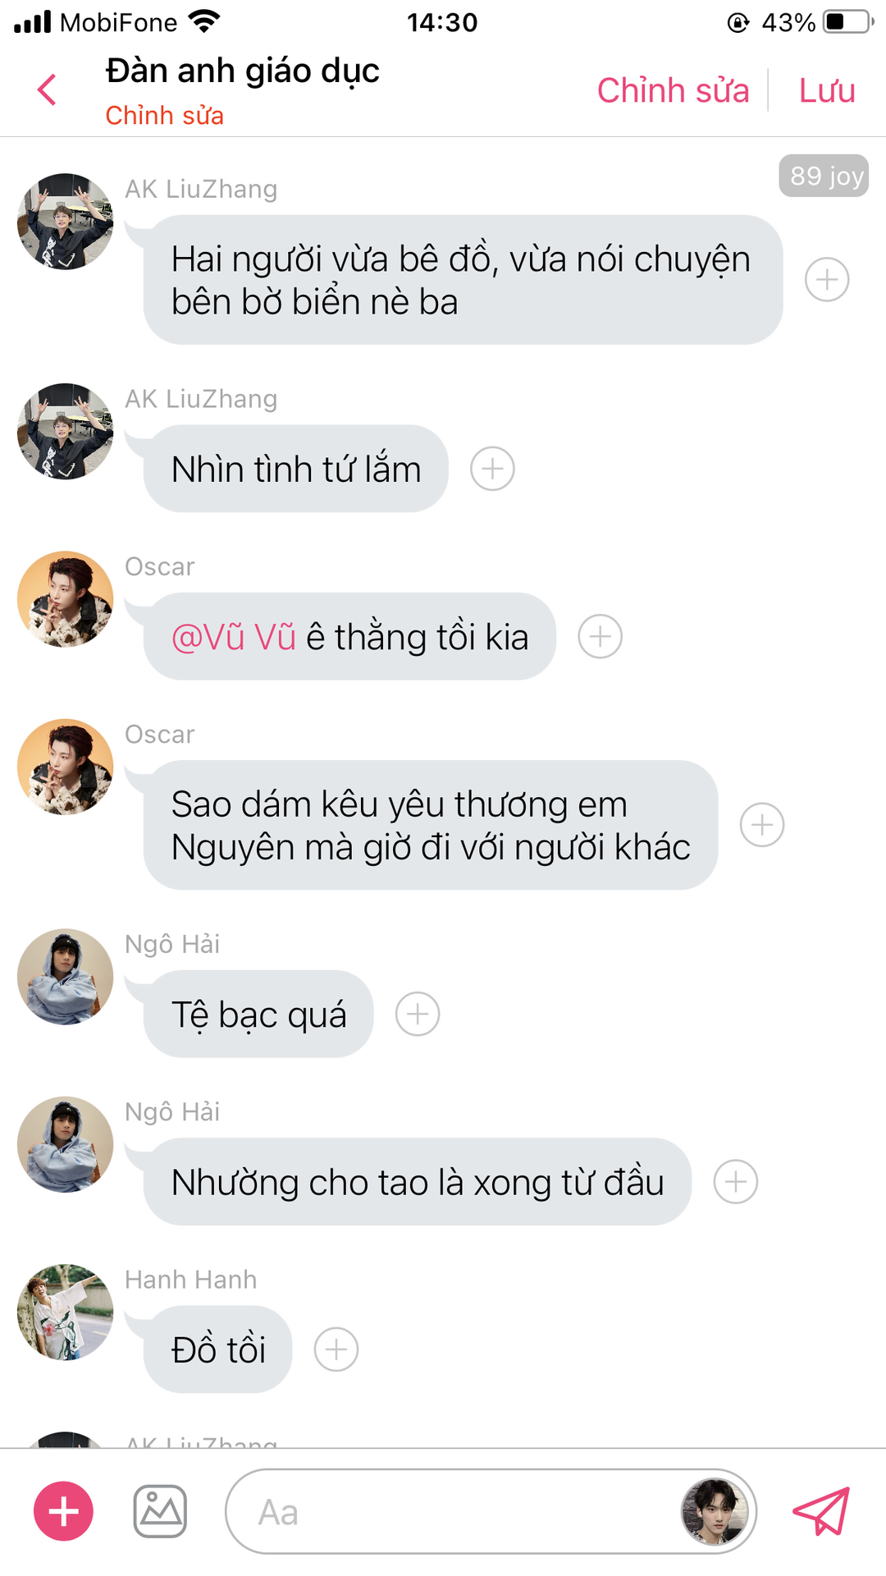Send message with paper plane icon
The image size is (886, 1576).
[821, 1511]
